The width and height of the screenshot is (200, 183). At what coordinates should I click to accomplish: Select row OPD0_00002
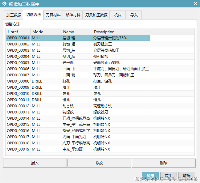pos(78,44)
